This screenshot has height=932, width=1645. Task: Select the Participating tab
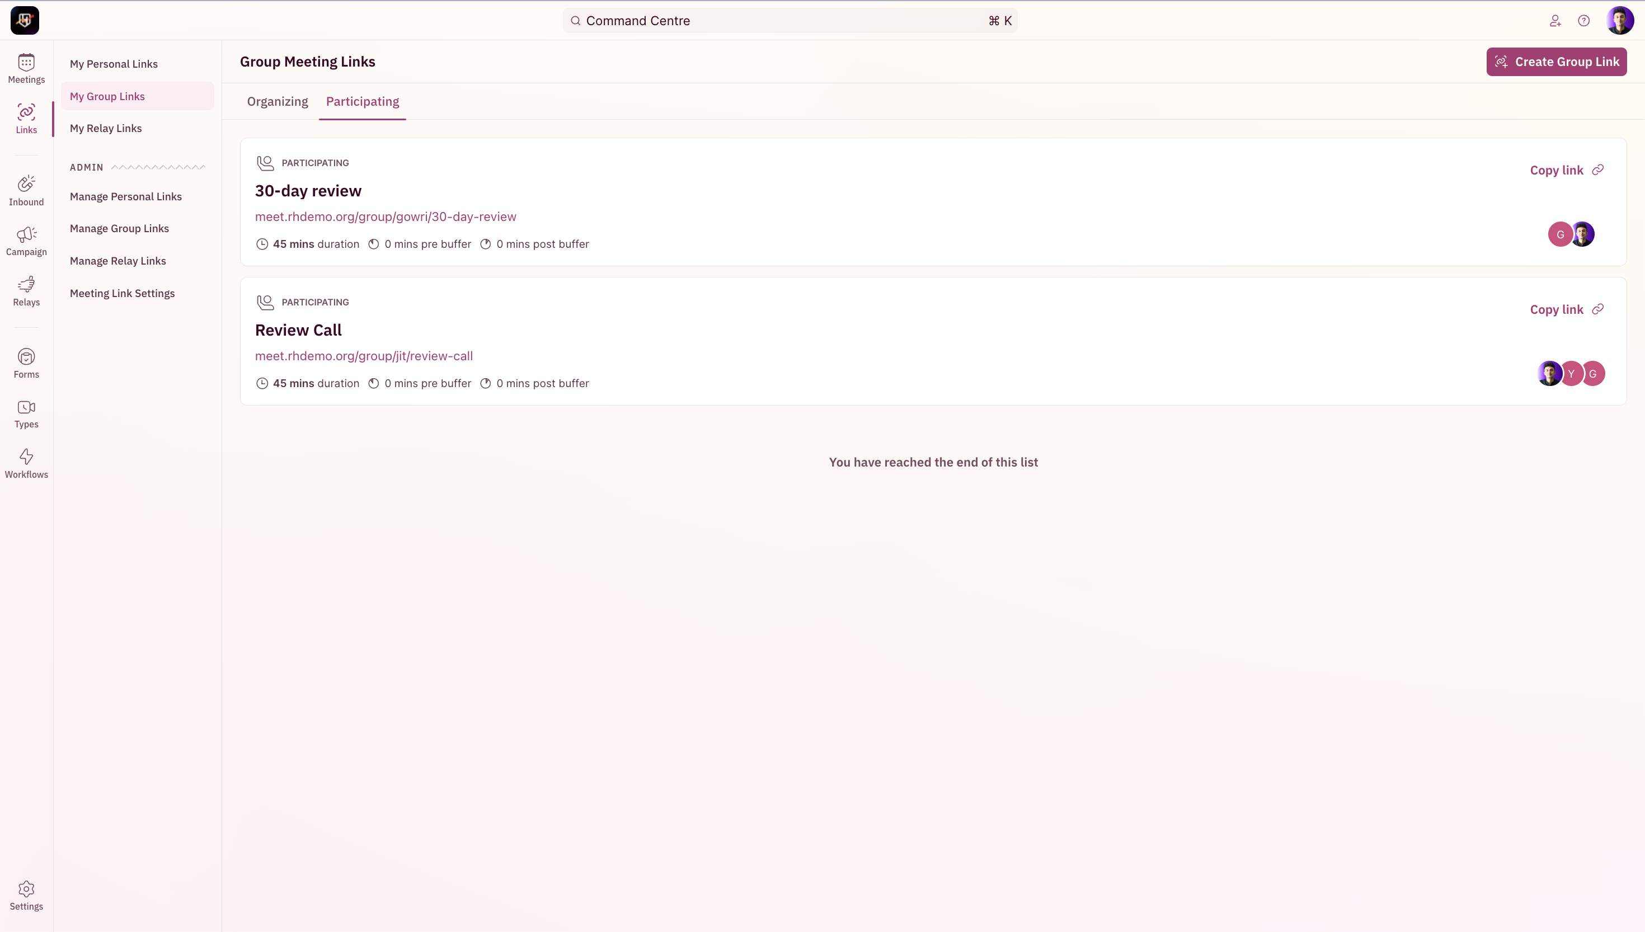pos(362,101)
